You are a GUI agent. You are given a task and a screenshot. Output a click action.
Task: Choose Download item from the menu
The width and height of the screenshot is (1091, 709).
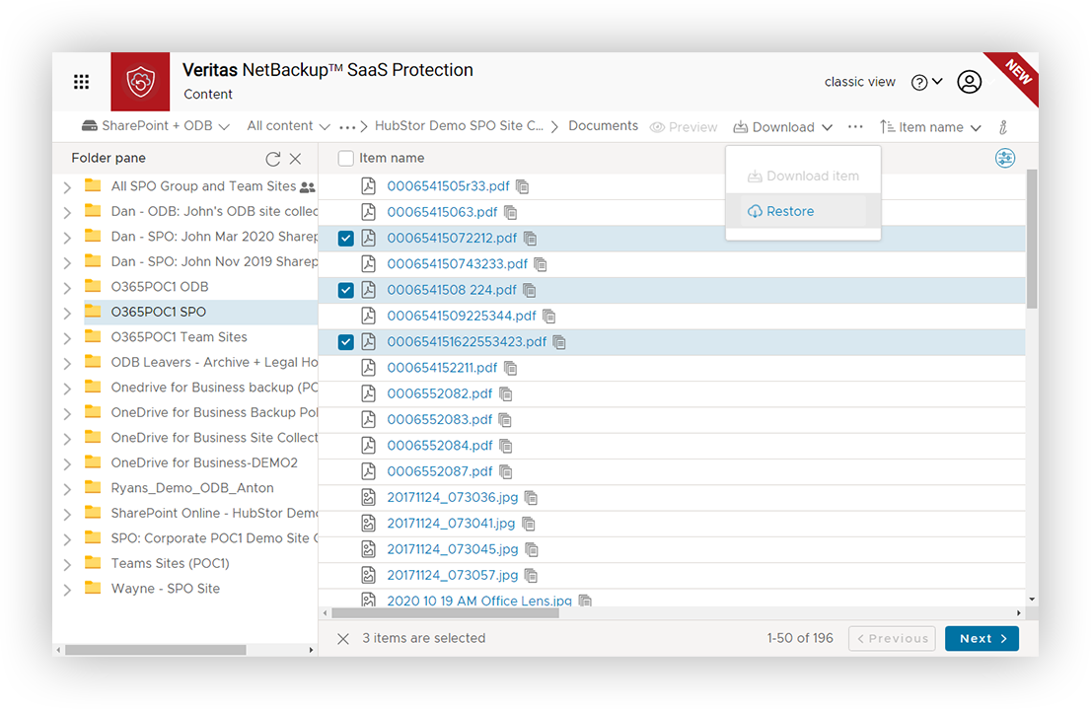point(803,177)
